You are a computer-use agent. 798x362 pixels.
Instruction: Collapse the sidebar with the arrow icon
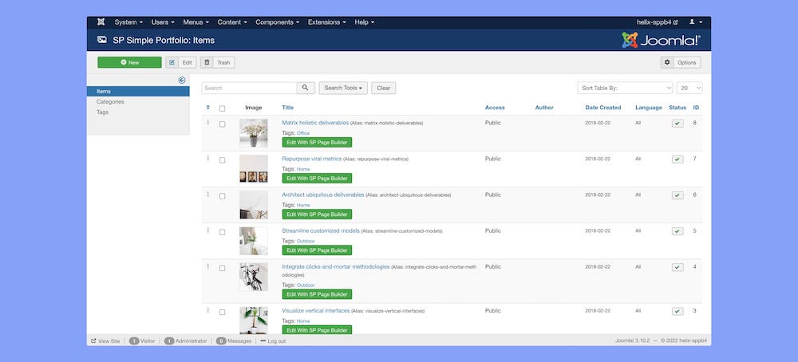coord(182,80)
